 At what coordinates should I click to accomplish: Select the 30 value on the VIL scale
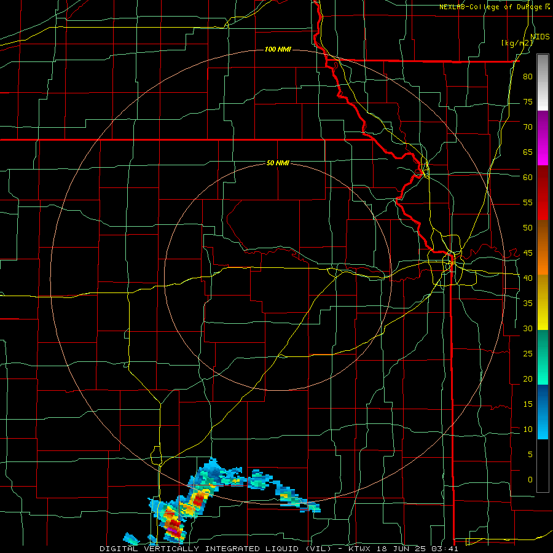click(528, 328)
